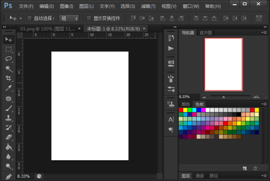Select the History Brush tool
270x181 pixels.
(x=9, y=128)
